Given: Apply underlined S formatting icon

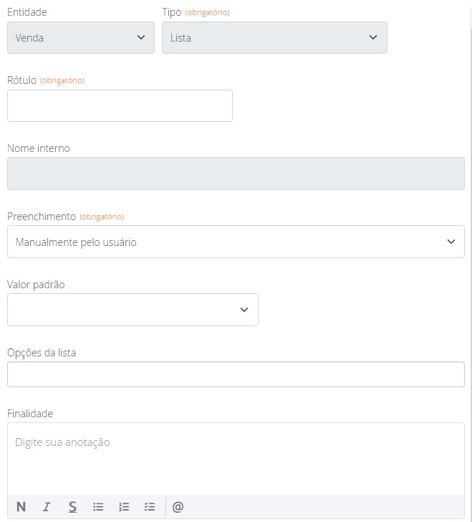Looking at the screenshot, I should (x=72, y=507).
